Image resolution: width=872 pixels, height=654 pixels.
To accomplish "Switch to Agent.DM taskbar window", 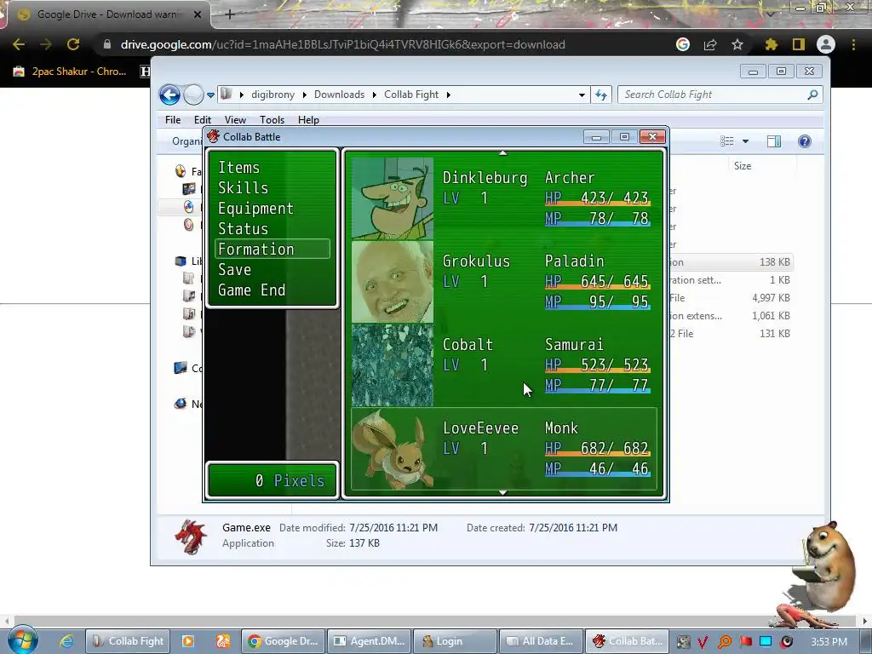I will [x=370, y=641].
